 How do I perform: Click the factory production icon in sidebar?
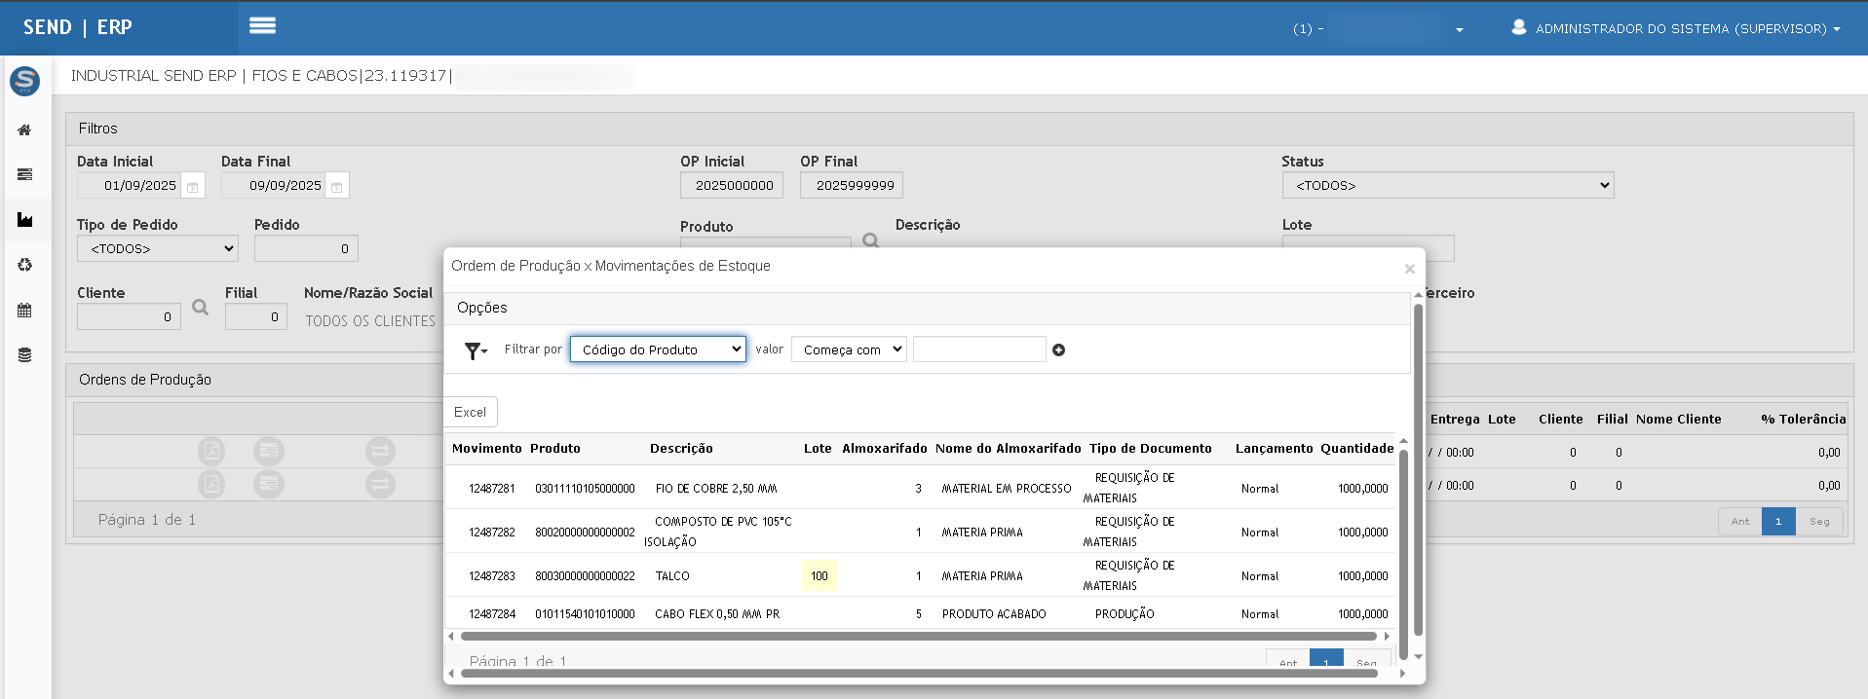24,220
